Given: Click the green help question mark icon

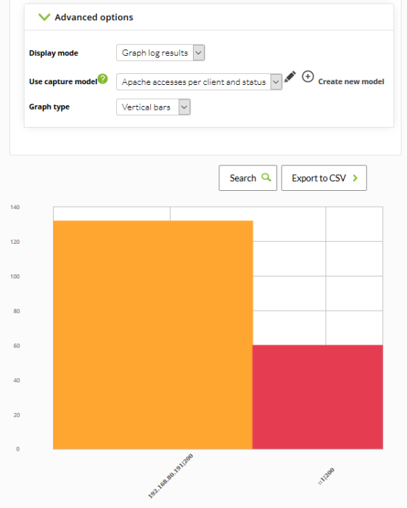Looking at the screenshot, I should click(x=102, y=78).
